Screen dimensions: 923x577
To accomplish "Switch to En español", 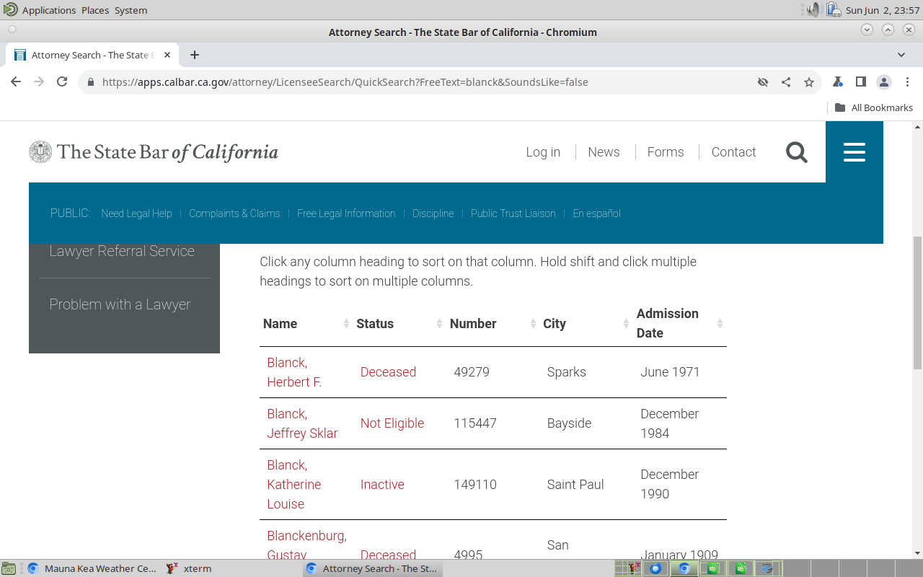I will click(596, 213).
